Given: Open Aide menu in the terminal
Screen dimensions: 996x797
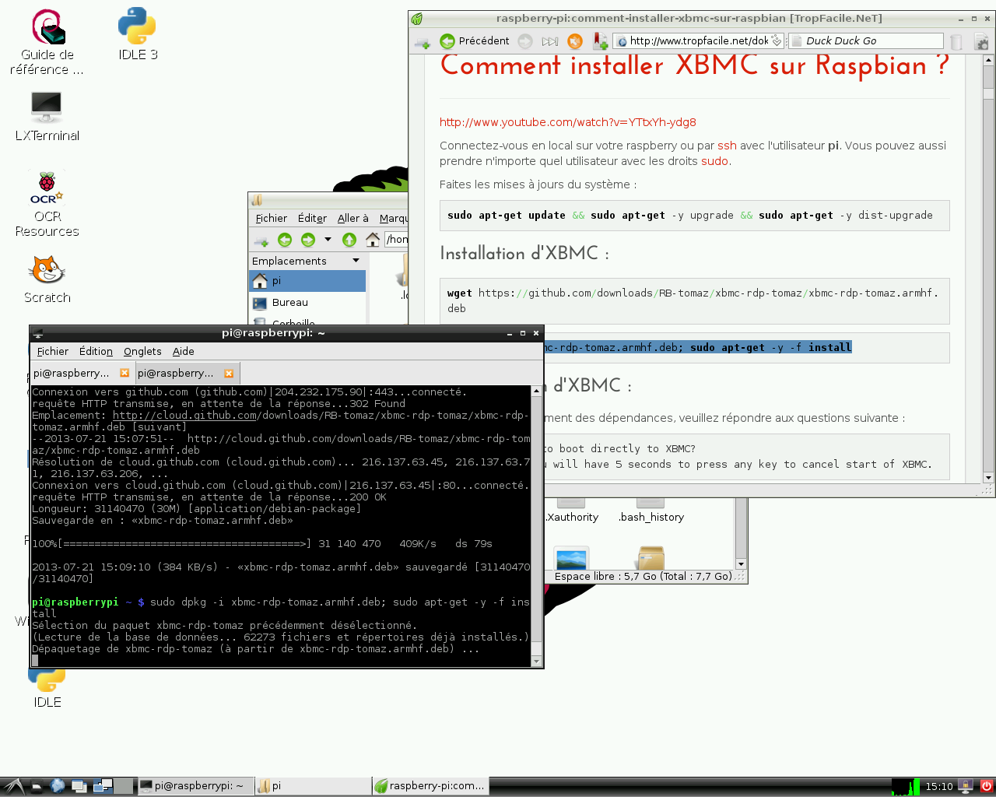Looking at the screenshot, I should click(184, 352).
